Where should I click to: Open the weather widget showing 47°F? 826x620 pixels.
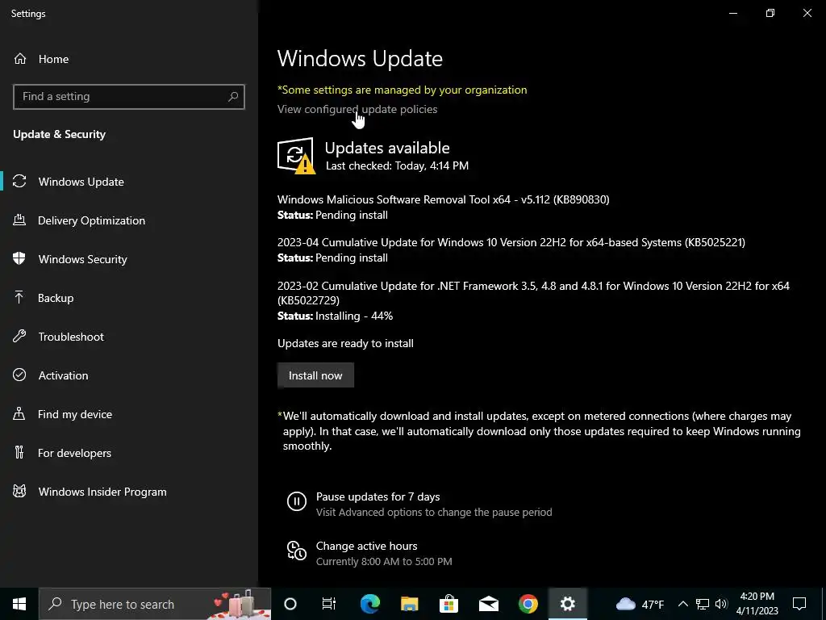click(x=640, y=604)
